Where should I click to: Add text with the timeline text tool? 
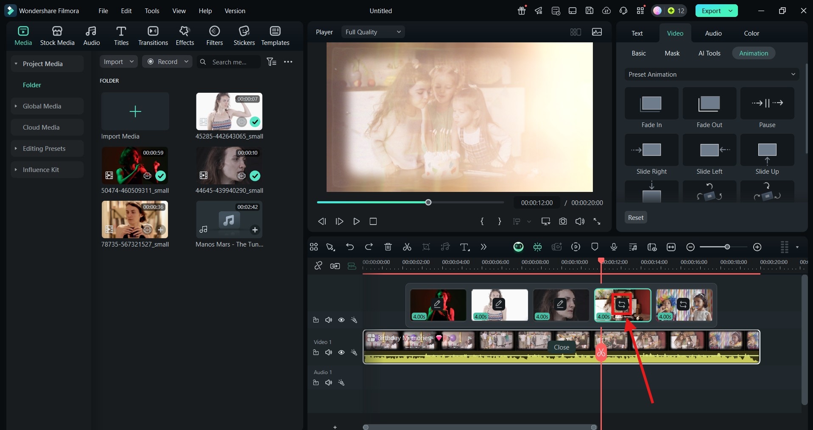coord(465,247)
